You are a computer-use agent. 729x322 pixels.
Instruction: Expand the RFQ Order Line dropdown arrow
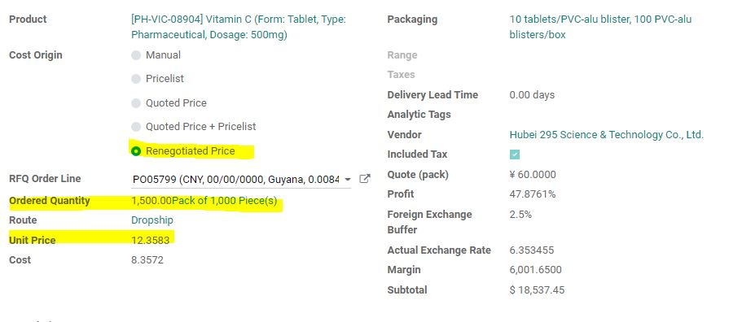(348, 179)
